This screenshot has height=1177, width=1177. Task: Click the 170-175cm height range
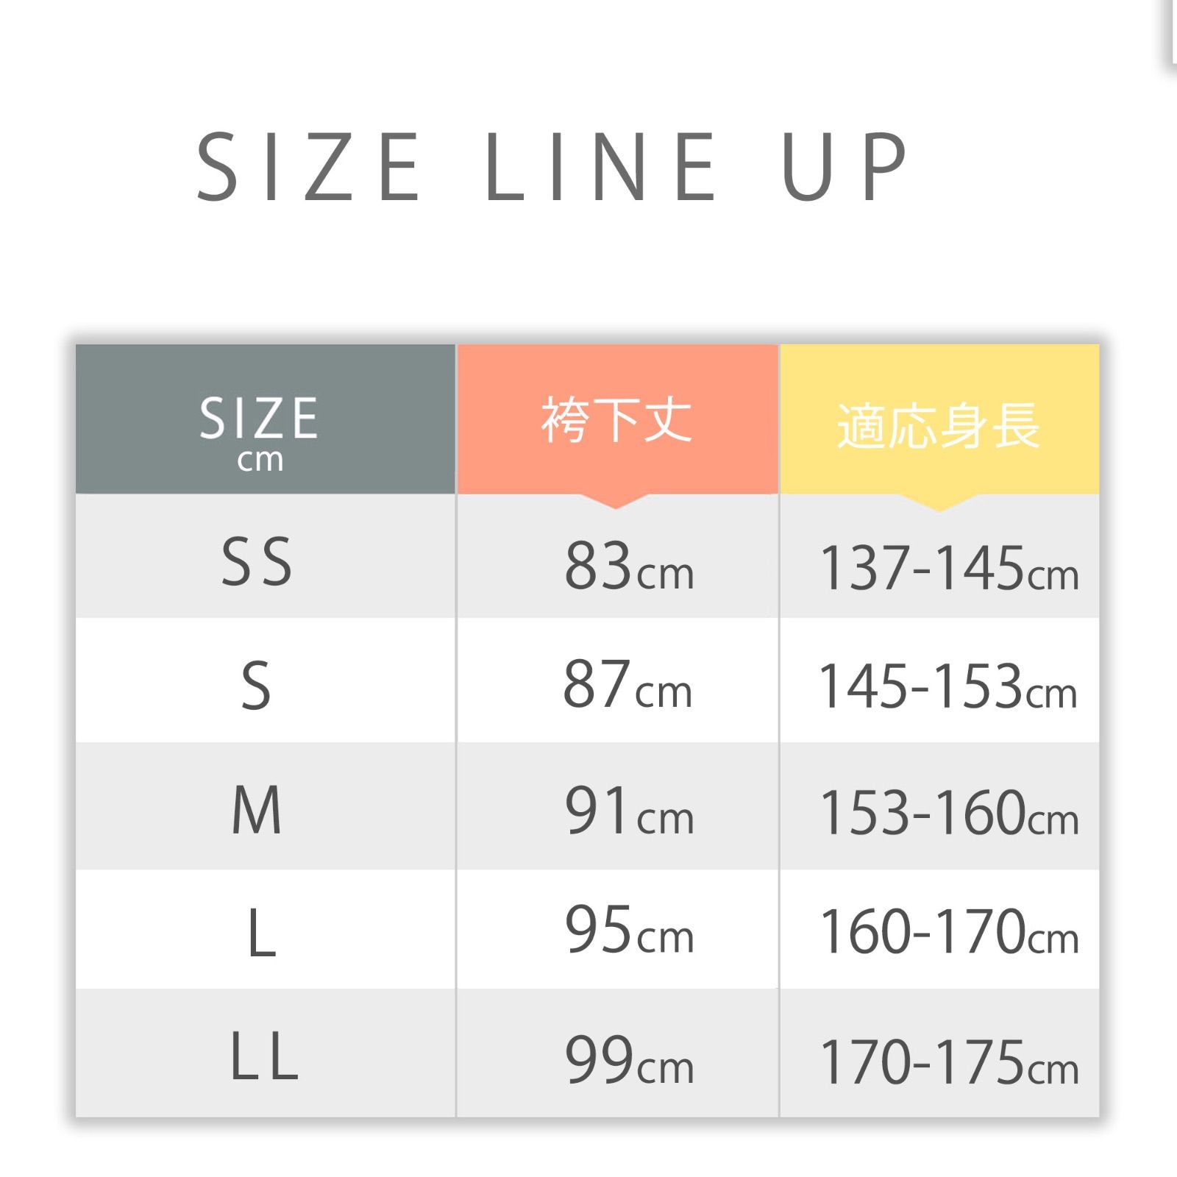coord(948,1062)
